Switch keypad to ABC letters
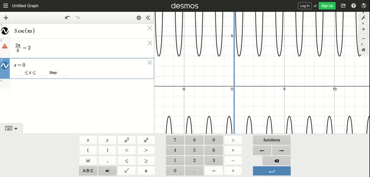The width and height of the screenshot is (370, 177). coord(88,171)
